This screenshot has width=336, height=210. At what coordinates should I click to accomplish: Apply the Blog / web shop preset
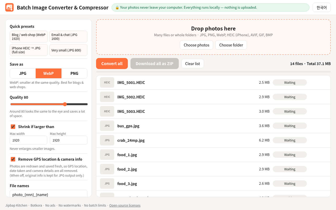coord(29,37)
